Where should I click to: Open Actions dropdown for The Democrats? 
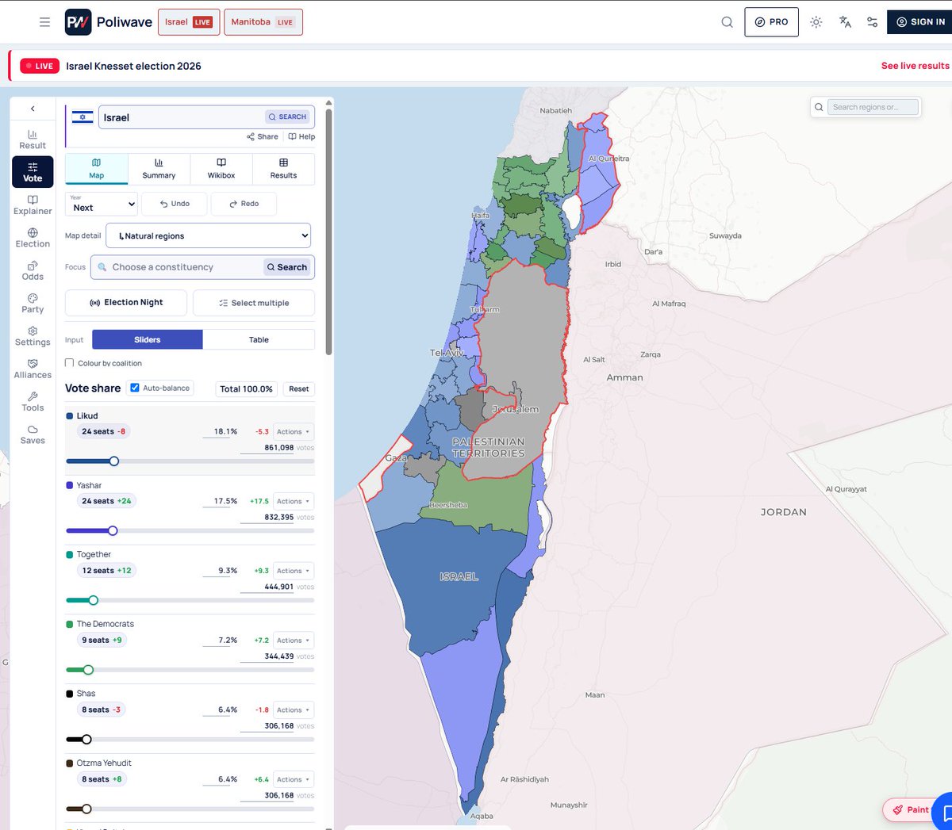point(293,641)
